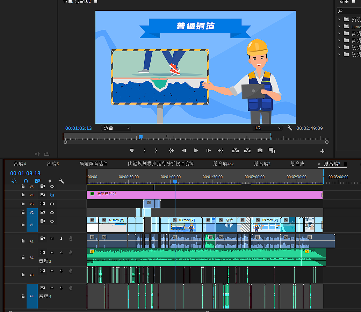The image size is (361, 312).
Task: Toggle sync lock on A1 track
Action: pyautogui.click(x=43, y=238)
